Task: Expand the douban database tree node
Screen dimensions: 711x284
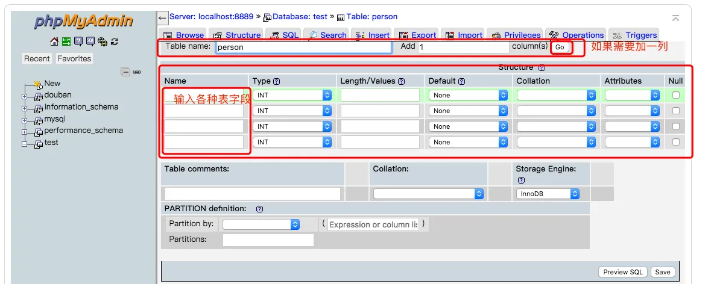Action: coord(25,96)
